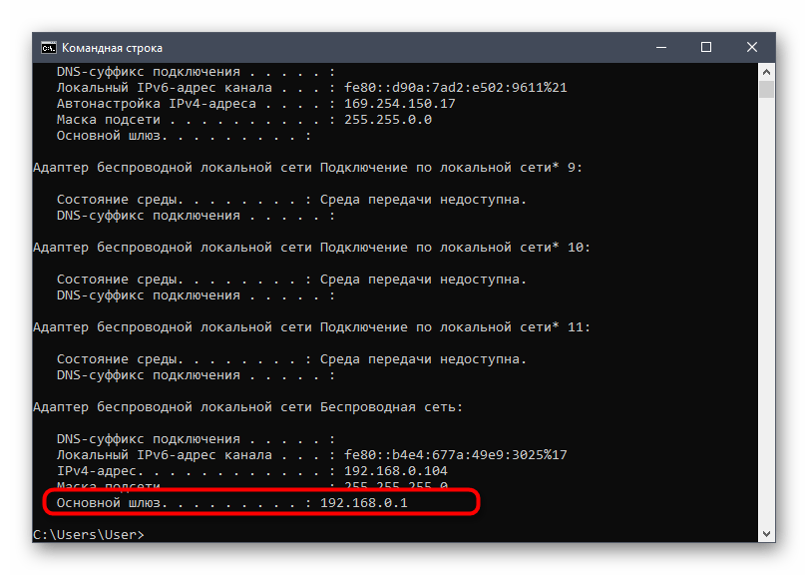Click the adapter heading ending with сети* 10
Viewport: 808px width, 575px height.
[311, 248]
